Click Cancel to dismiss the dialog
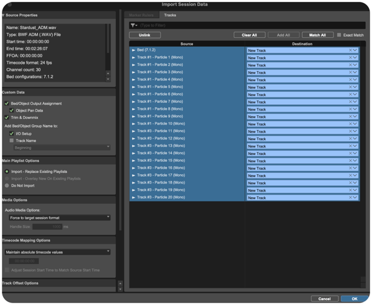The height and width of the screenshot is (305, 372). [324, 299]
